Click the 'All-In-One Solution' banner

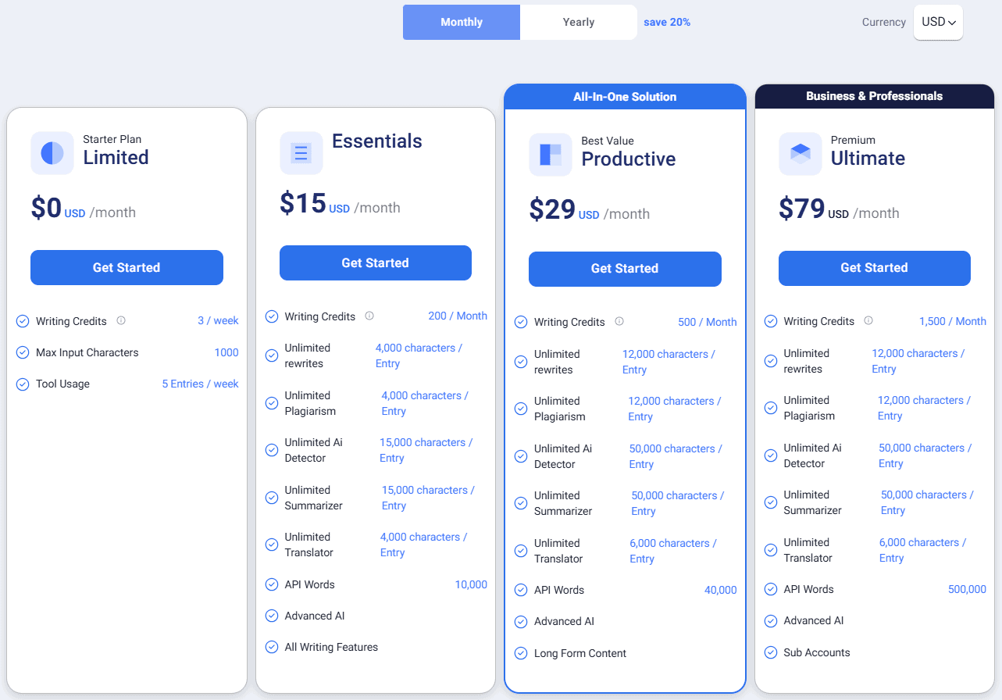click(x=625, y=97)
